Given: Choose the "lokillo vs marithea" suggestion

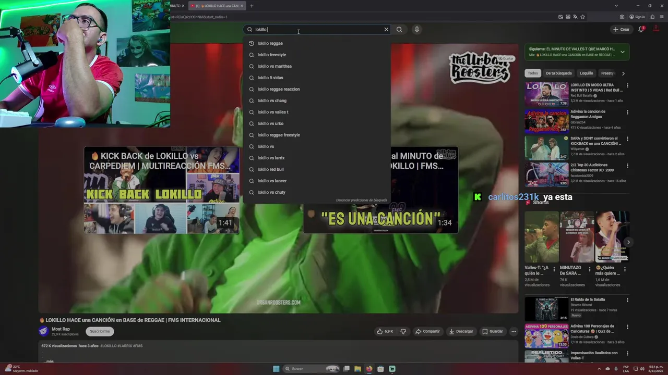Looking at the screenshot, I should tap(317, 66).
